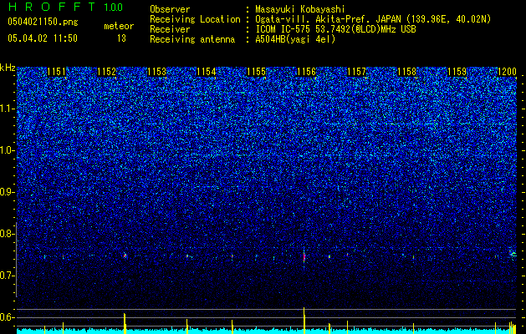Click the 1.0 frequency axis label
526x334 pixels.
point(7,150)
